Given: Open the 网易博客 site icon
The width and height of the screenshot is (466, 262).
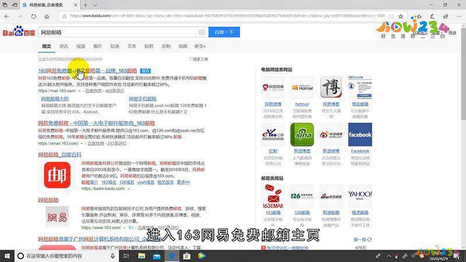Looking at the screenshot, I should (x=331, y=87).
